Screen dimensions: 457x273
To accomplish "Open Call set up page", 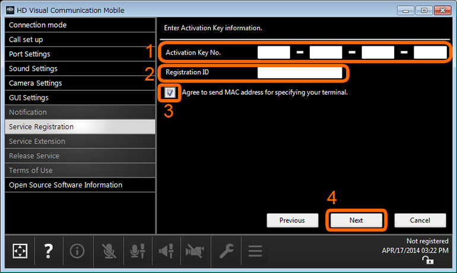I will point(80,40).
